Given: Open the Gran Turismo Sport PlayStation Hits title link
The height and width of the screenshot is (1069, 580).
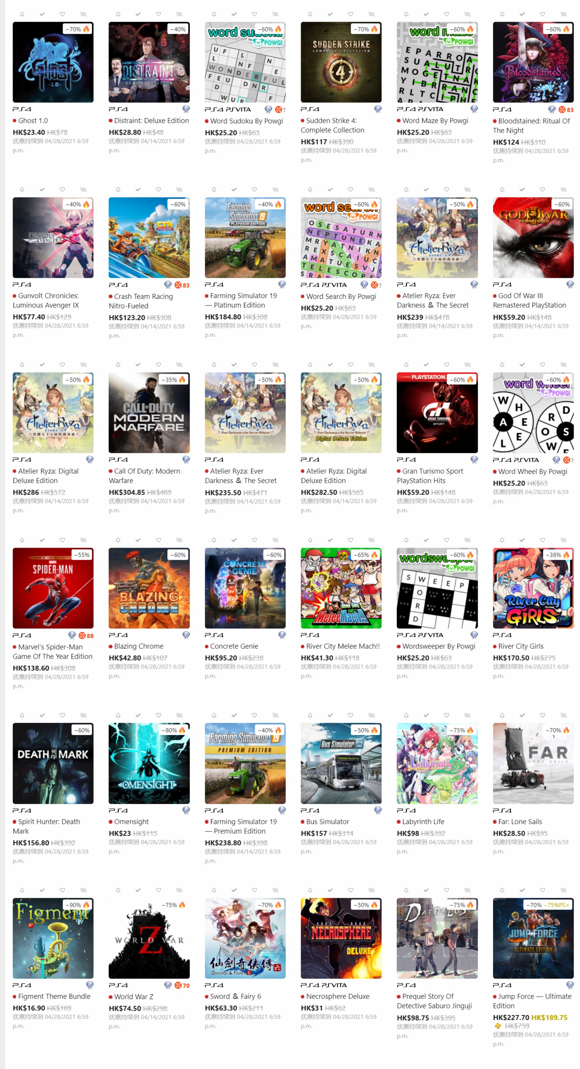Looking at the screenshot, I should [430, 476].
